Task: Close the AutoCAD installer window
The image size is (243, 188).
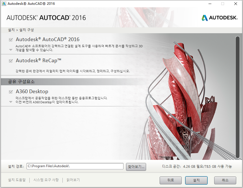Action: click(236, 4)
